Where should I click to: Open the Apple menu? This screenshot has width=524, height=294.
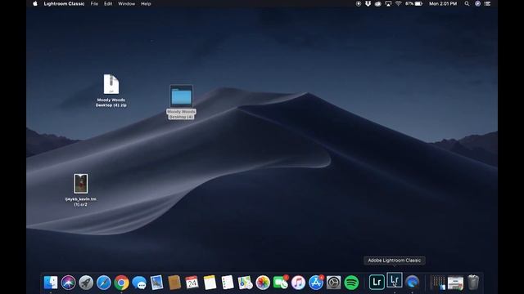click(x=35, y=3)
